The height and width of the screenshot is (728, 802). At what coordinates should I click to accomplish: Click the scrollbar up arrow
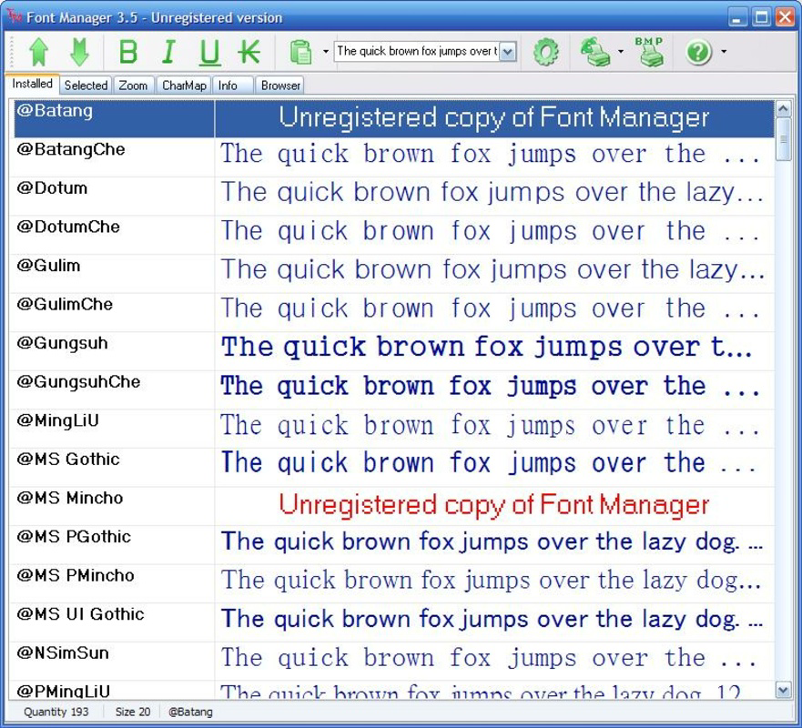pyautogui.click(x=784, y=108)
